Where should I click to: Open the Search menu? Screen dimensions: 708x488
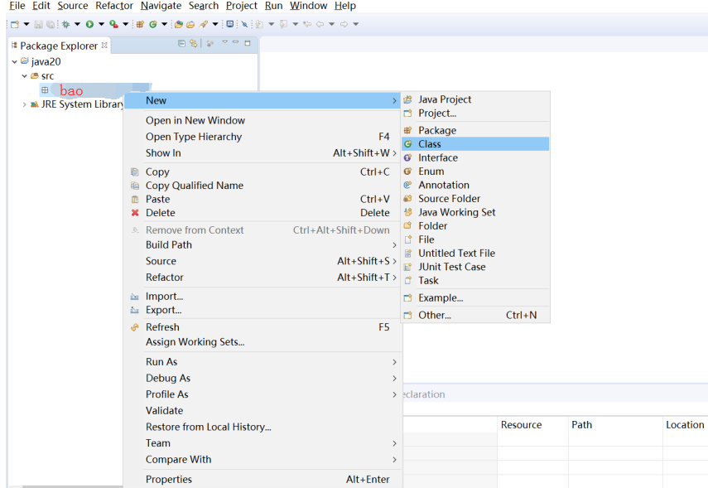[204, 6]
